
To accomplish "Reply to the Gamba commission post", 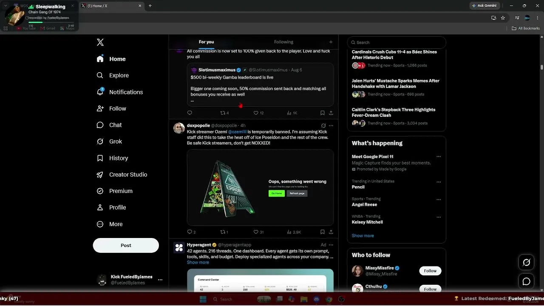I will 190,113.
